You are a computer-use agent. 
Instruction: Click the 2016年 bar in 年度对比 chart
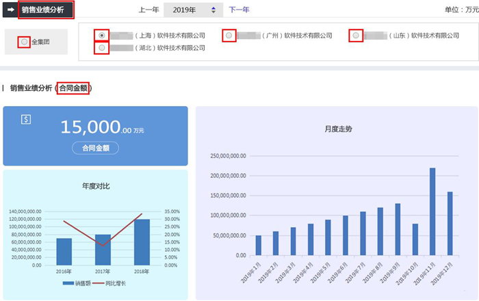point(64,251)
